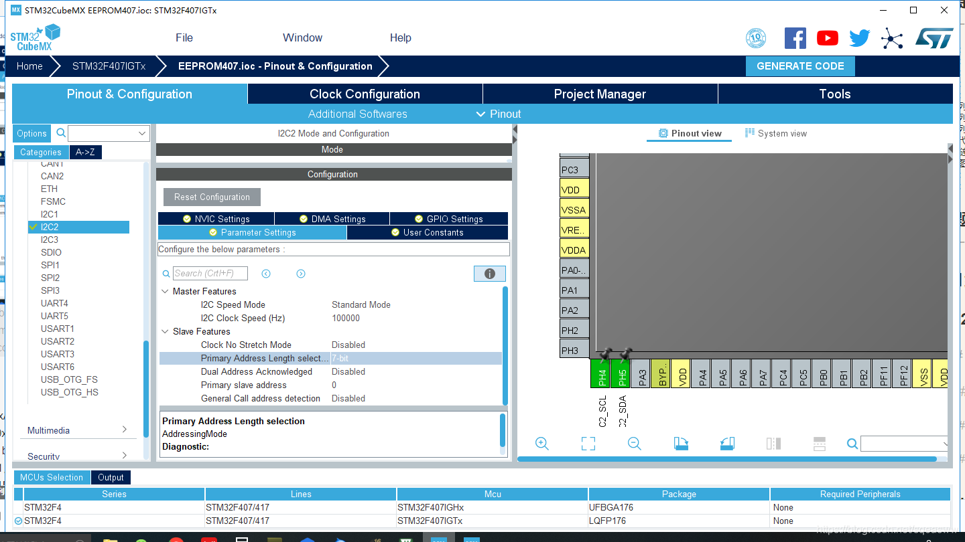Go to previous search result arrow
Screen dimensions: 965x542
point(266,274)
